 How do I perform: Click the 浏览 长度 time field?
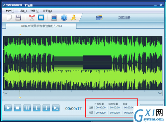128,113
